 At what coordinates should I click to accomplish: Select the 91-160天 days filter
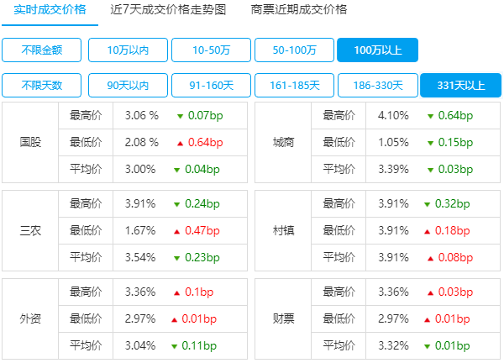[x=211, y=85]
